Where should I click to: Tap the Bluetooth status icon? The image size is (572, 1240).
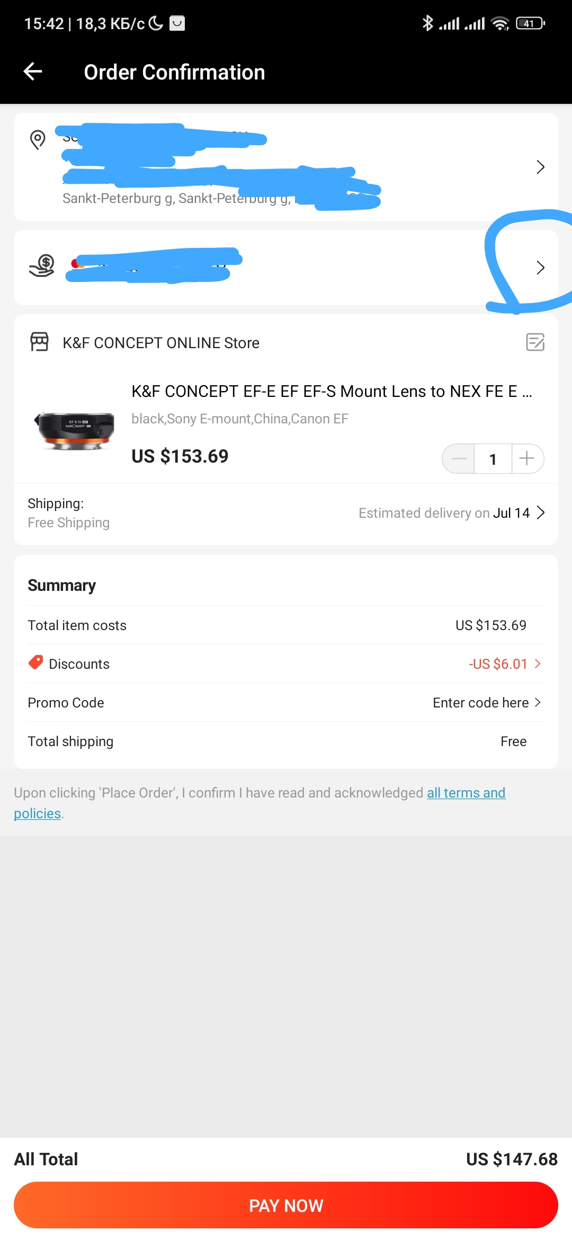coord(427,23)
